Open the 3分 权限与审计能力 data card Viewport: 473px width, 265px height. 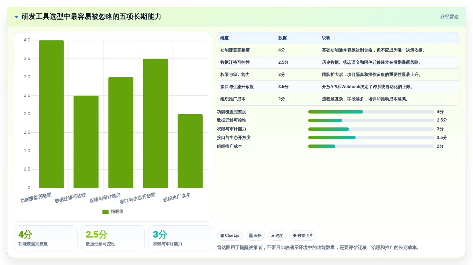[x=180, y=239]
